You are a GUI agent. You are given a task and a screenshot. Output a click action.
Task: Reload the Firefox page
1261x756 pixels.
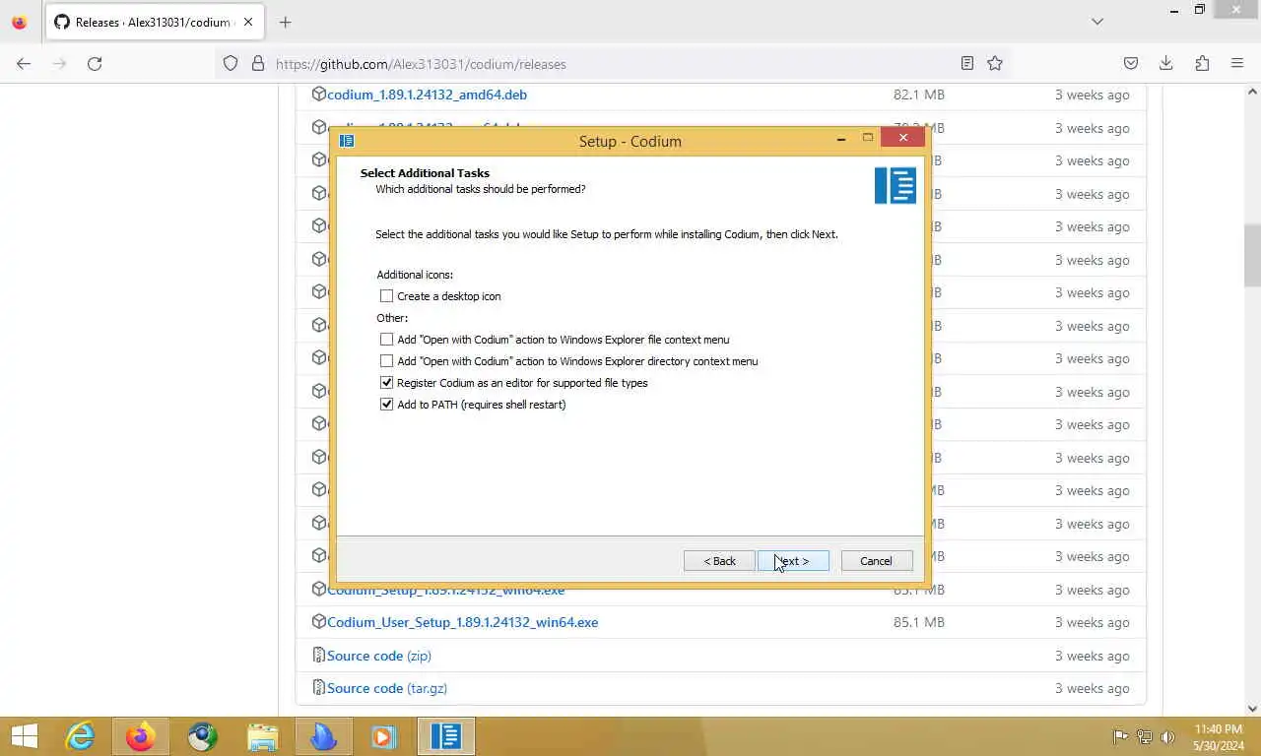pos(95,64)
